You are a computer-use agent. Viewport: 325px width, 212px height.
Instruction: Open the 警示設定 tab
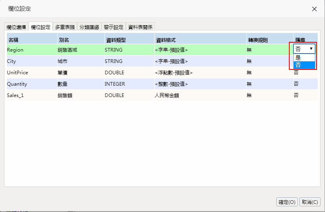113,27
